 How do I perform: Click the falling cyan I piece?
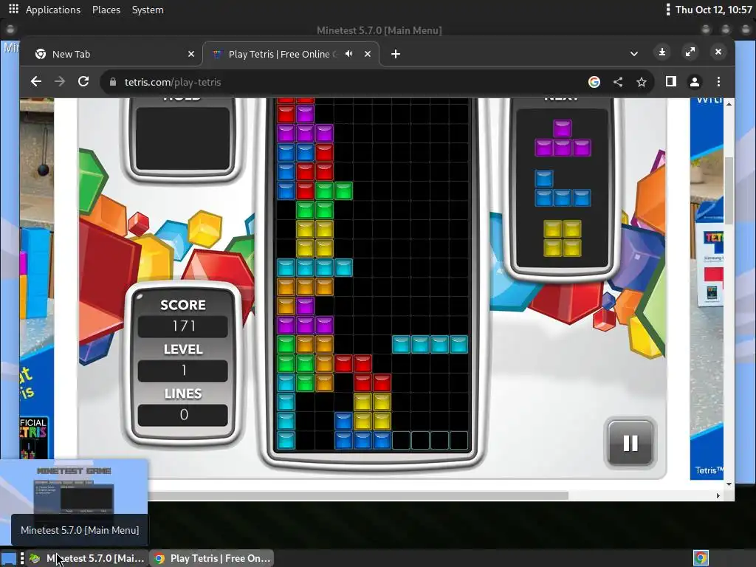point(430,345)
